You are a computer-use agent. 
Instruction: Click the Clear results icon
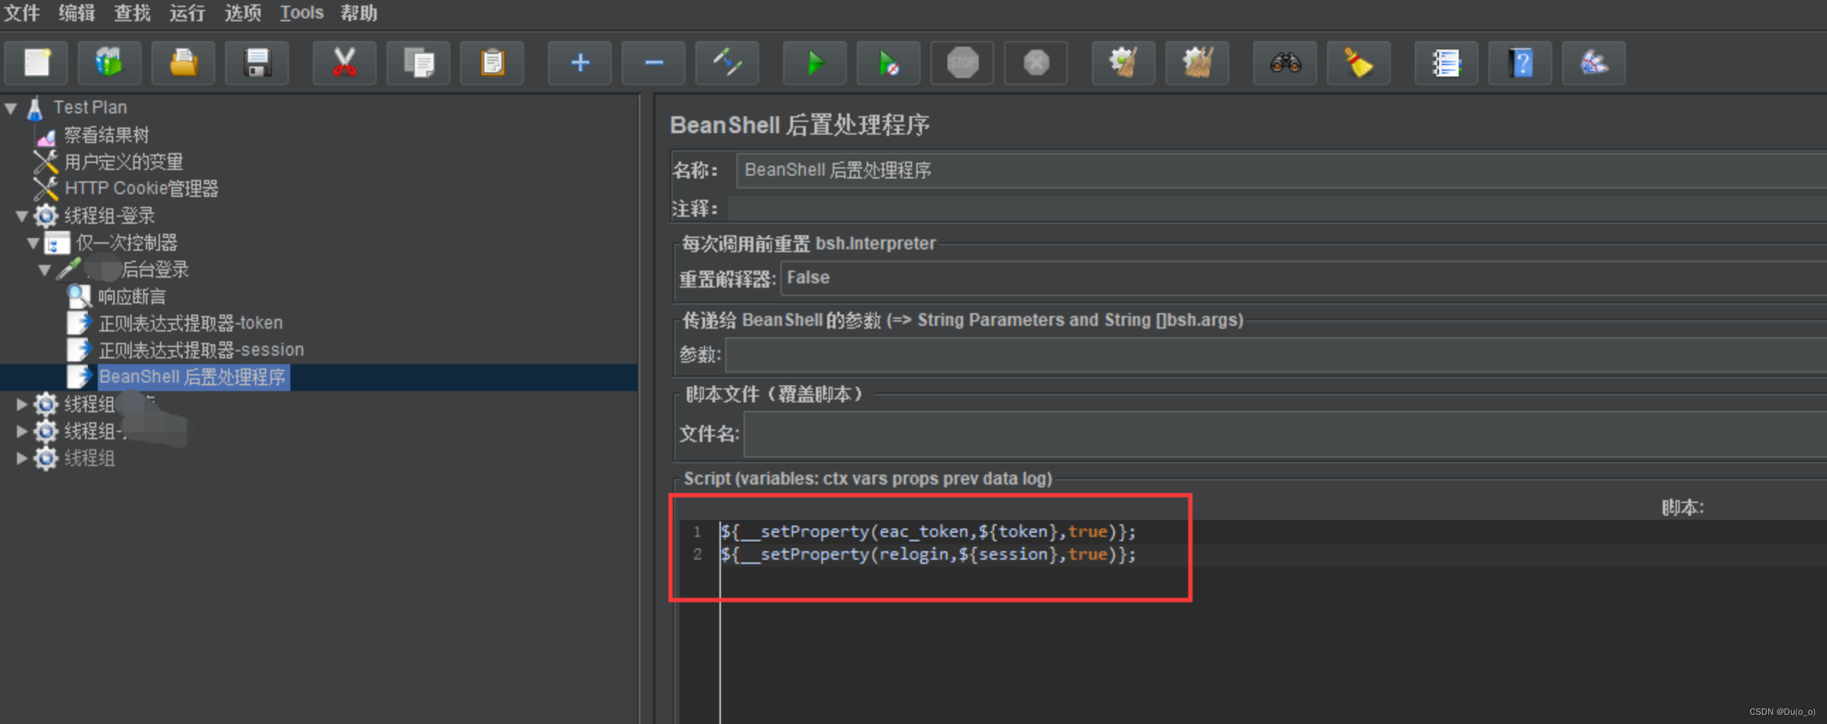pos(1124,63)
